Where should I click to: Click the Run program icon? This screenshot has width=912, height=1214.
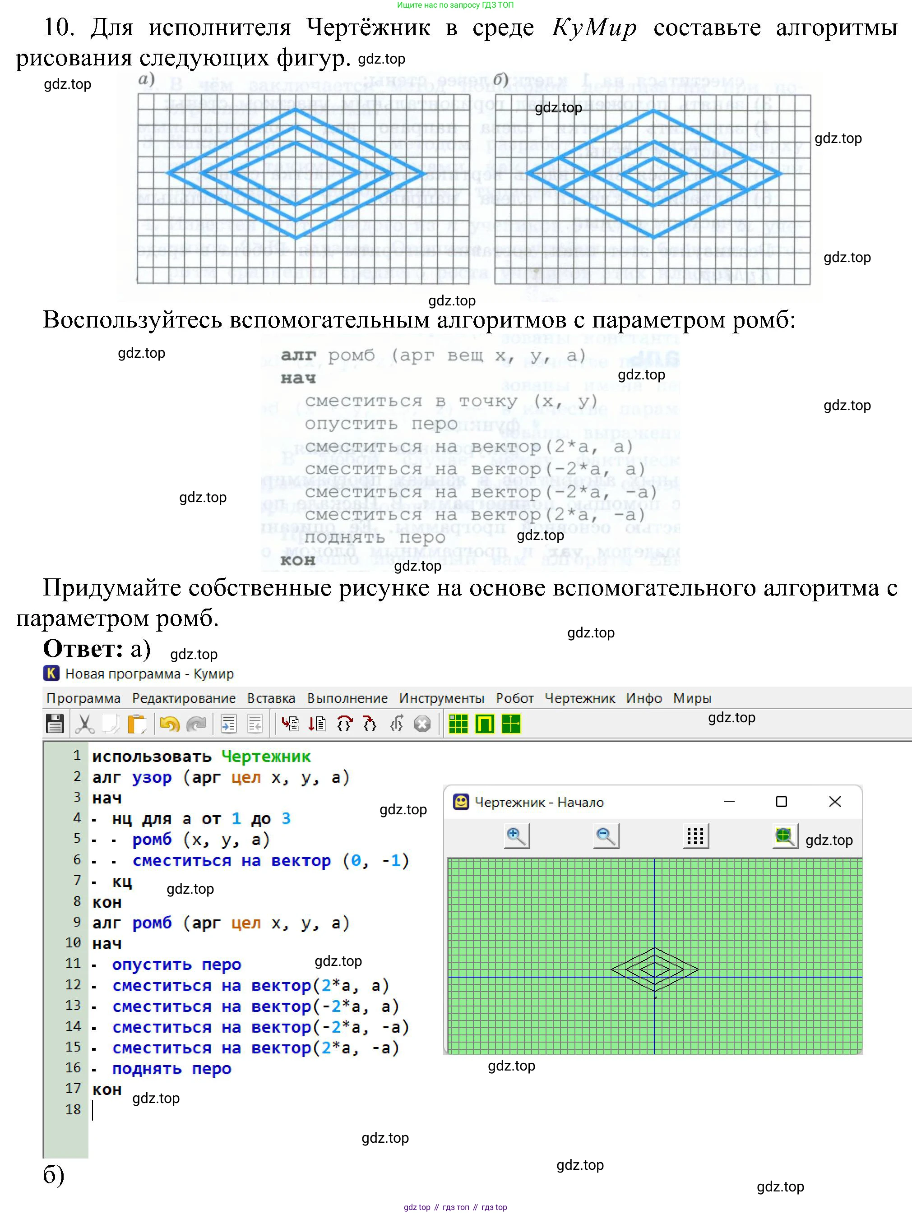290,724
